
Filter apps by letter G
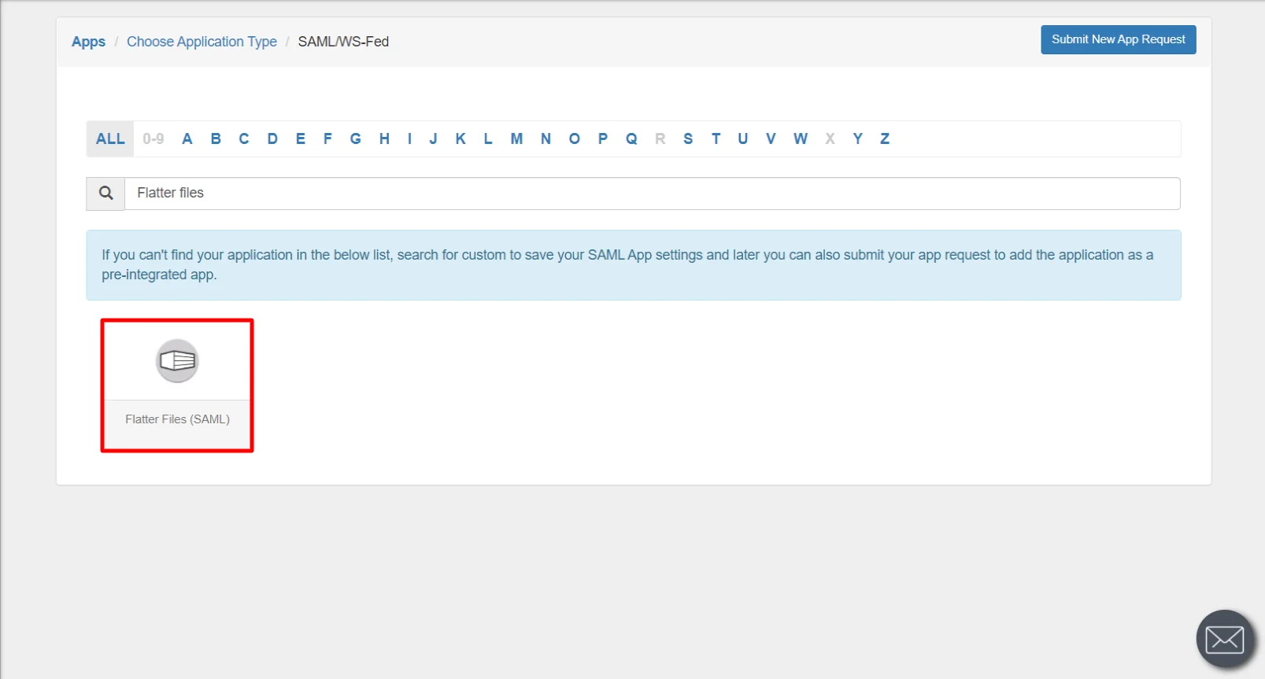coord(356,138)
